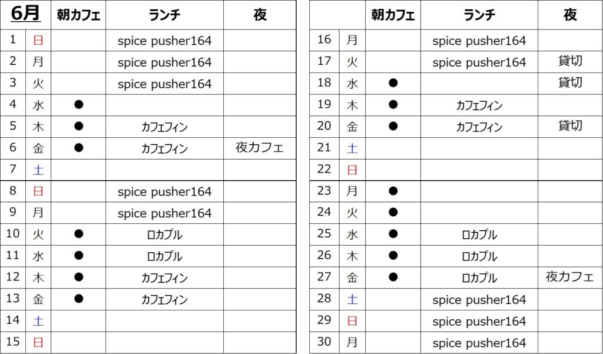Select the left 朝カフェ column header
Screen dimensions: 603x354
coord(78,15)
